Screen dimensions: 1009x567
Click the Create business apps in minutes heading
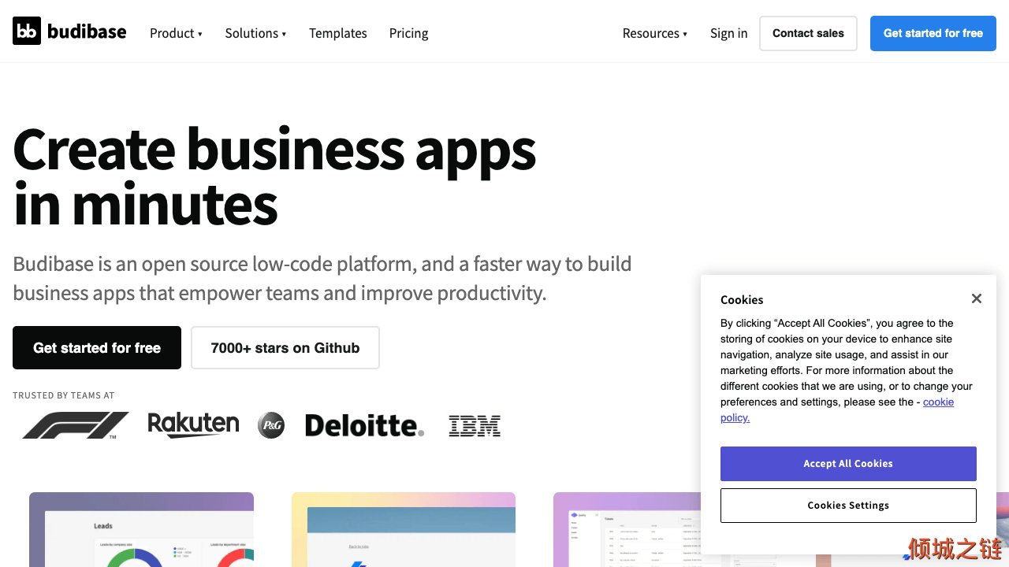(x=274, y=176)
